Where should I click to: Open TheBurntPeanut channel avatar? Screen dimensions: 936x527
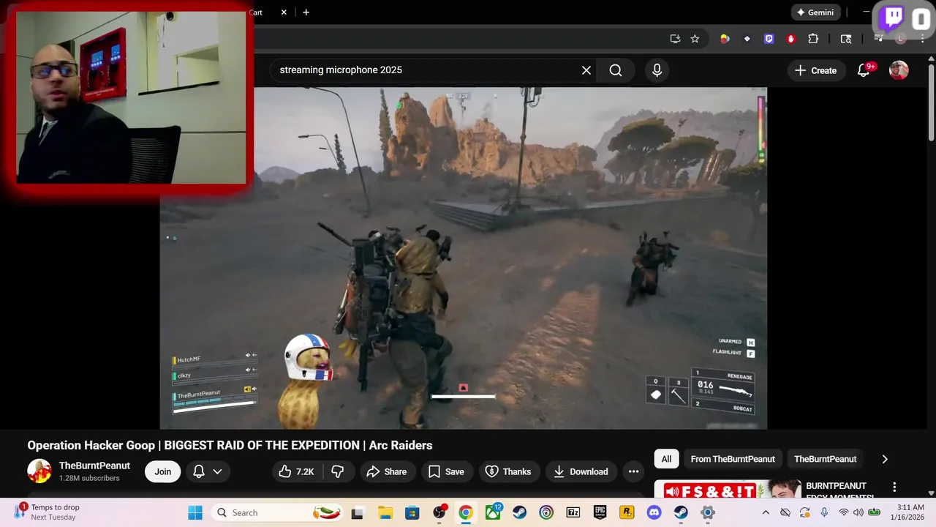(39, 471)
